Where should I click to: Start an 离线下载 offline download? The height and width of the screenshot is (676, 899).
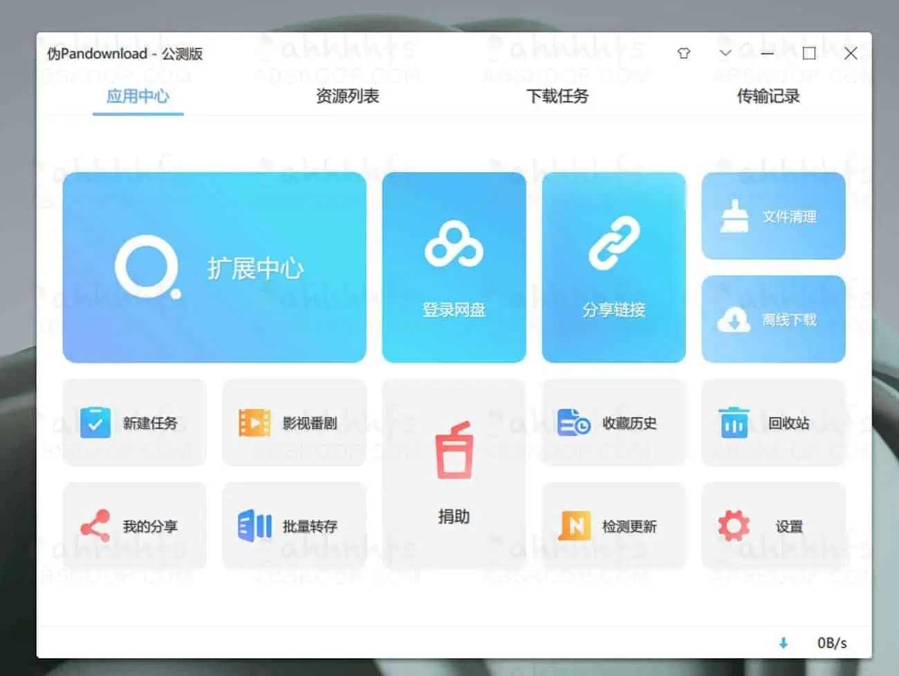(772, 319)
